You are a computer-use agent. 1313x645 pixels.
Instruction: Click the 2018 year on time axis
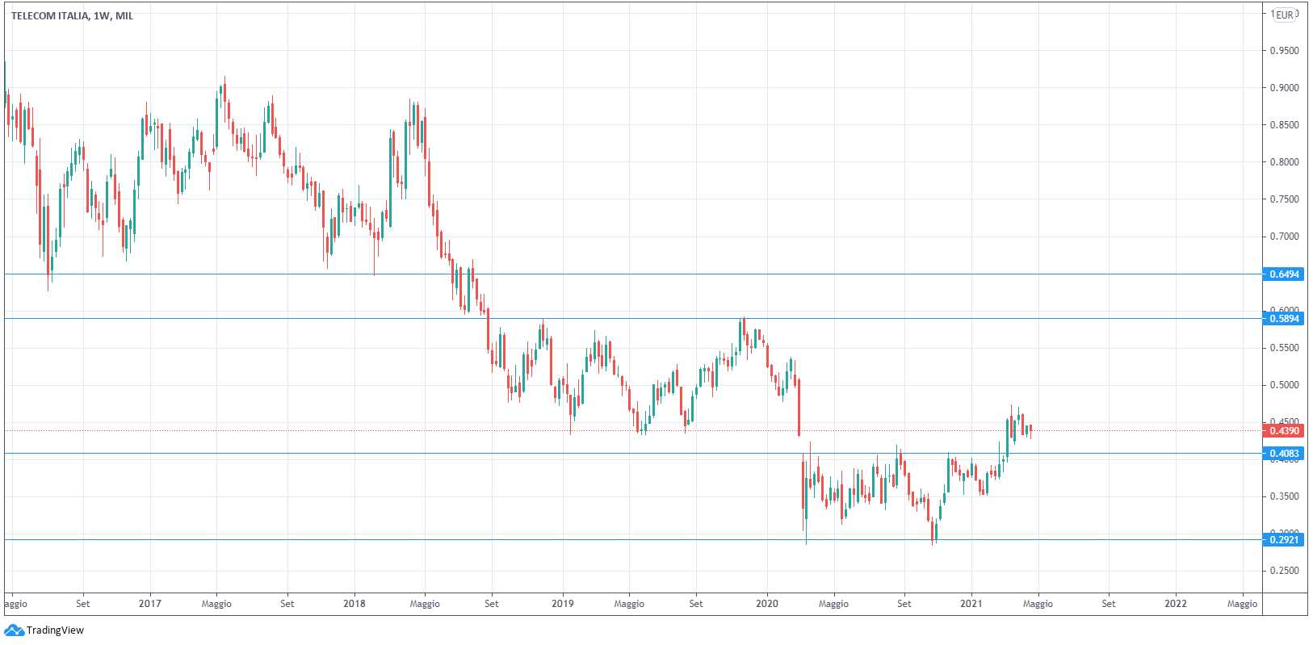(354, 603)
